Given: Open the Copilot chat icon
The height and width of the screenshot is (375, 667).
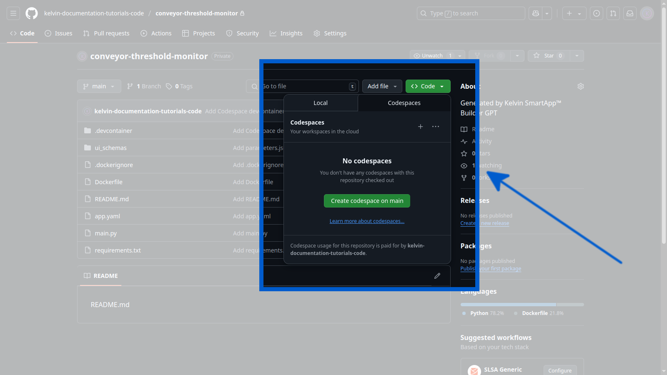Looking at the screenshot, I should (x=535, y=13).
